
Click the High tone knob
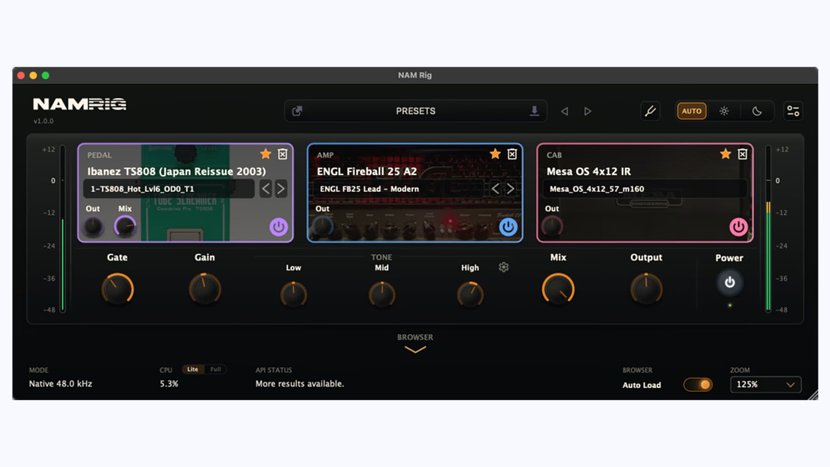[470, 294]
